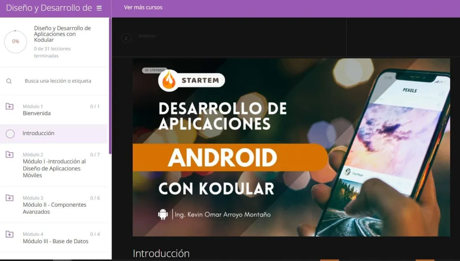Expand Módulo 3 folder icon
460x261 pixels.
(10, 198)
